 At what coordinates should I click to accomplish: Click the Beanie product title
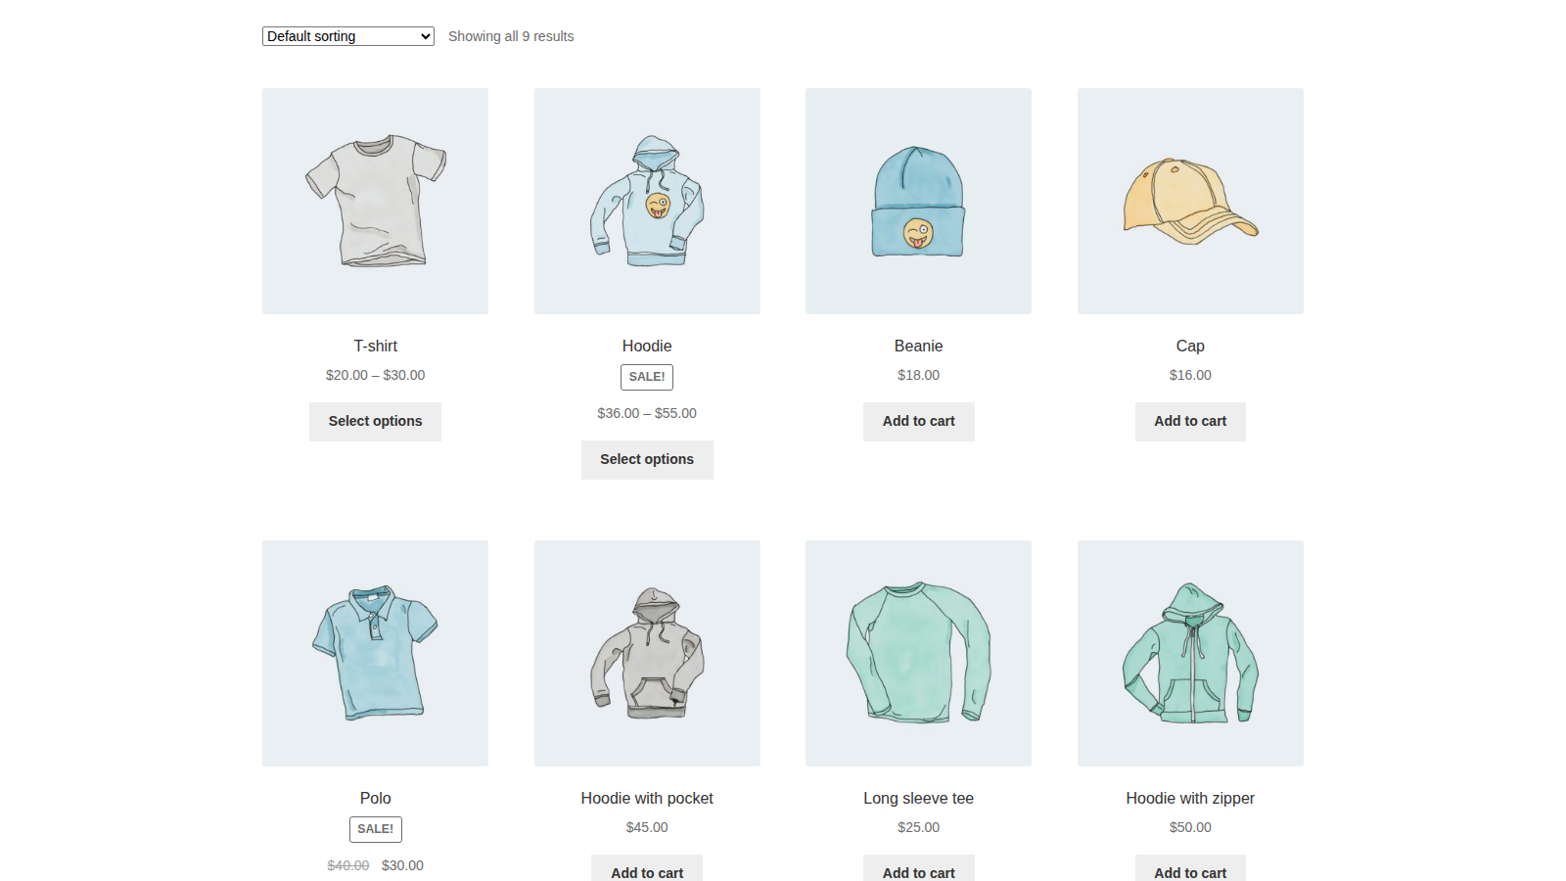(x=918, y=346)
